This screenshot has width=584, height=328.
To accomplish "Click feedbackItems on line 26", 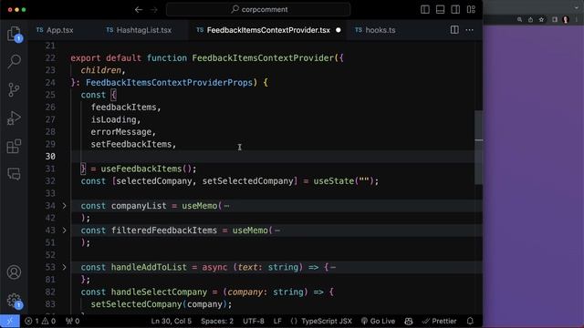I will tap(124, 108).
